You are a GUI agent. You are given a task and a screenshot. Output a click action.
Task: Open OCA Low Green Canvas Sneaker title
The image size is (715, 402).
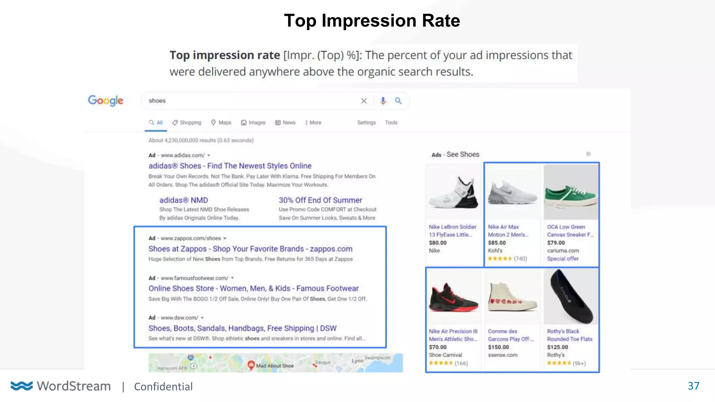tap(570, 231)
